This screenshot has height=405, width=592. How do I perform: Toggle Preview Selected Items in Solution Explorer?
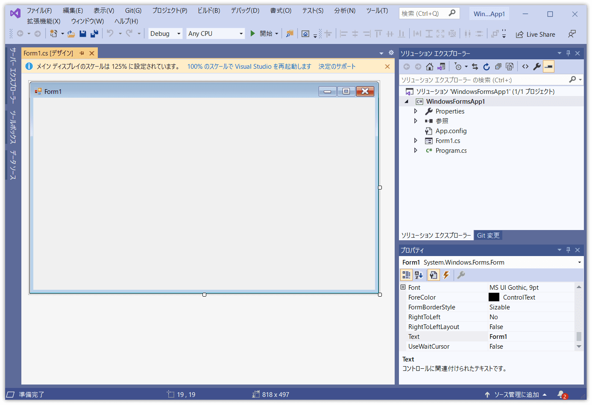(x=549, y=67)
